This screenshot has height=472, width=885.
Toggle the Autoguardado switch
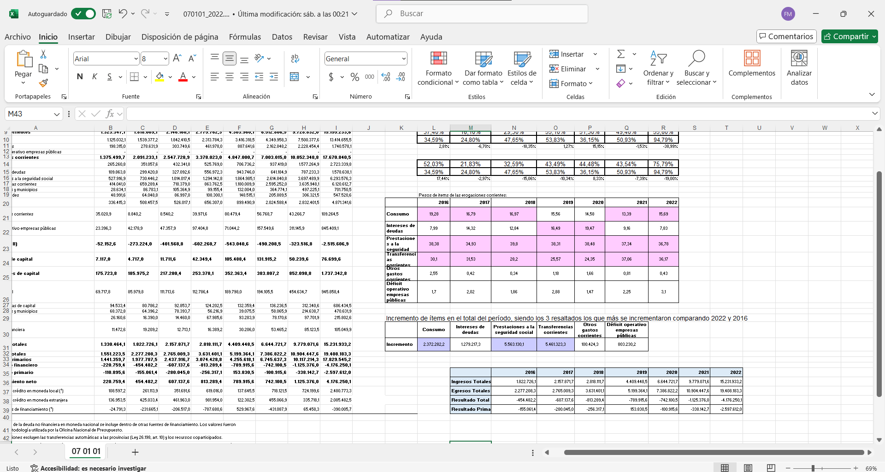83,14
